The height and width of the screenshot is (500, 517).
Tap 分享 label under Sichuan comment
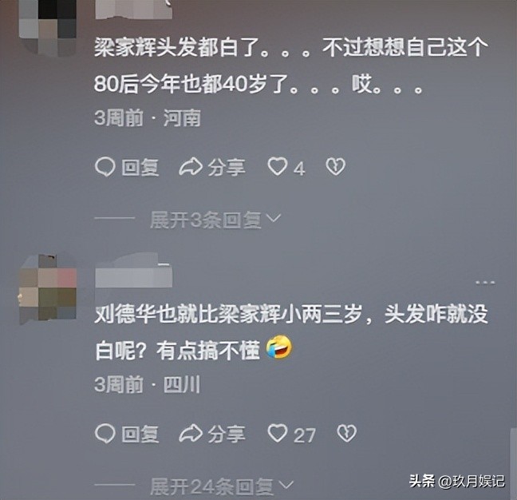[x=227, y=434]
